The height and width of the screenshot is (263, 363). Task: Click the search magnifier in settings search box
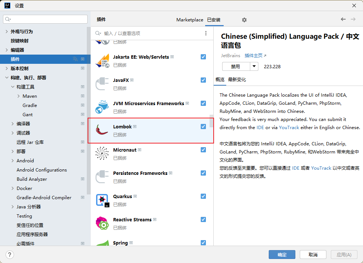[x=8, y=19]
